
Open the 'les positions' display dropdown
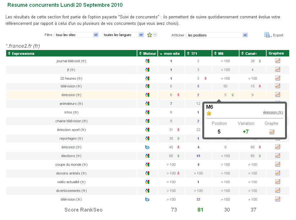[x=217, y=35]
